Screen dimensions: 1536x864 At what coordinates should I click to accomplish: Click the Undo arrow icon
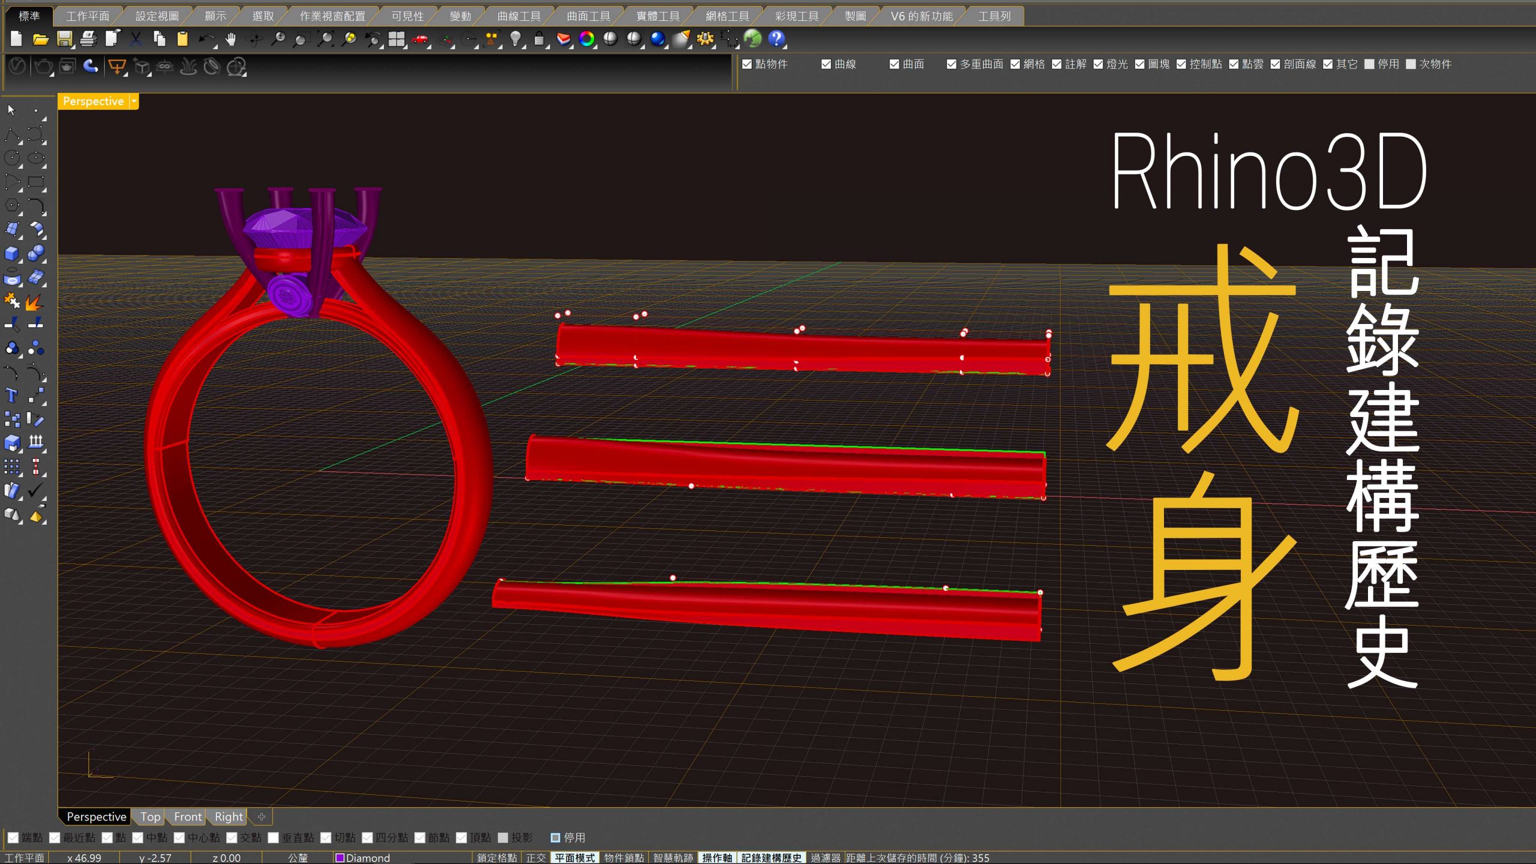click(206, 40)
